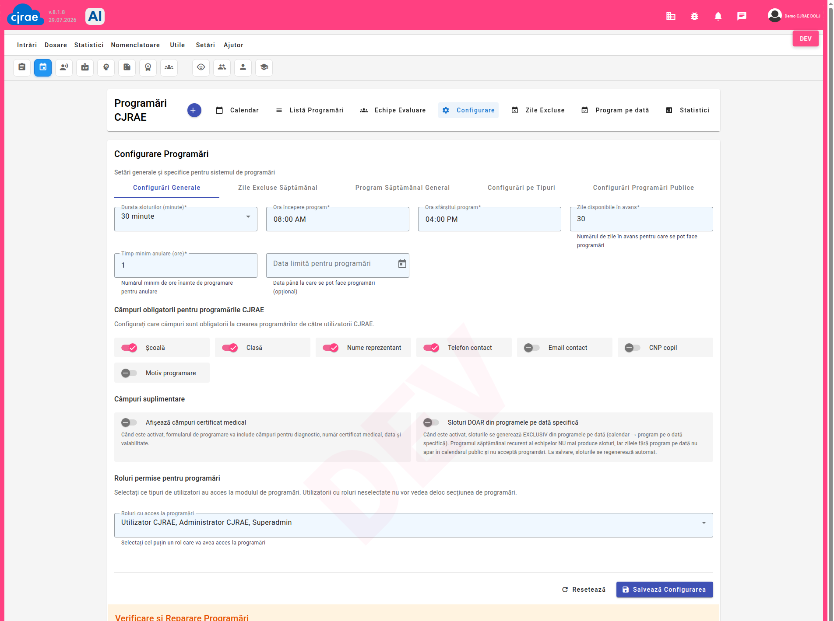The height and width of the screenshot is (621, 834).
Task: Click the medical badge toolbar icon
Action: (x=85, y=67)
